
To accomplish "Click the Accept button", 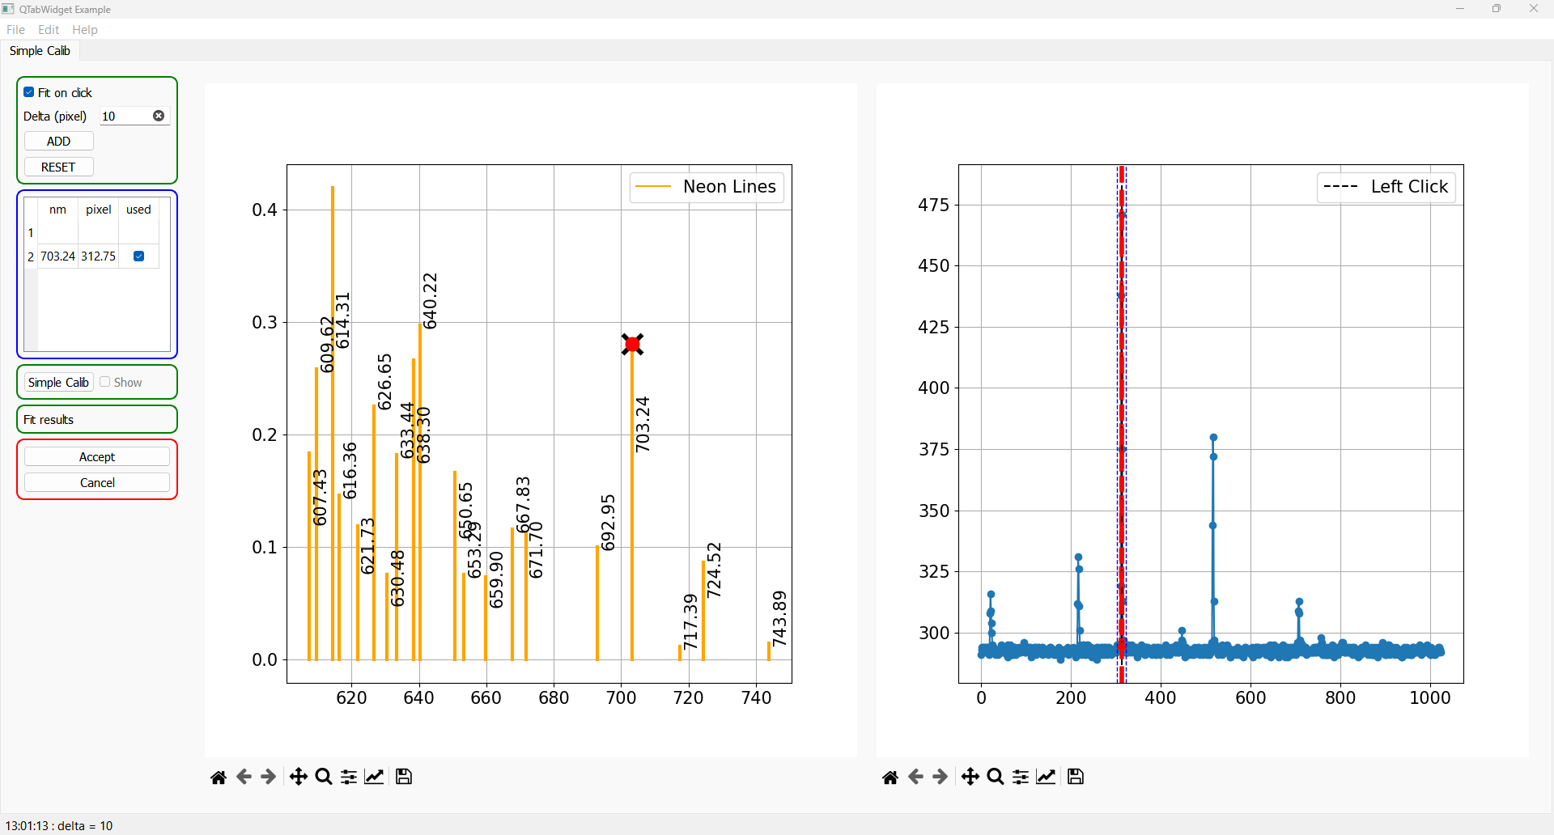I will pos(97,457).
